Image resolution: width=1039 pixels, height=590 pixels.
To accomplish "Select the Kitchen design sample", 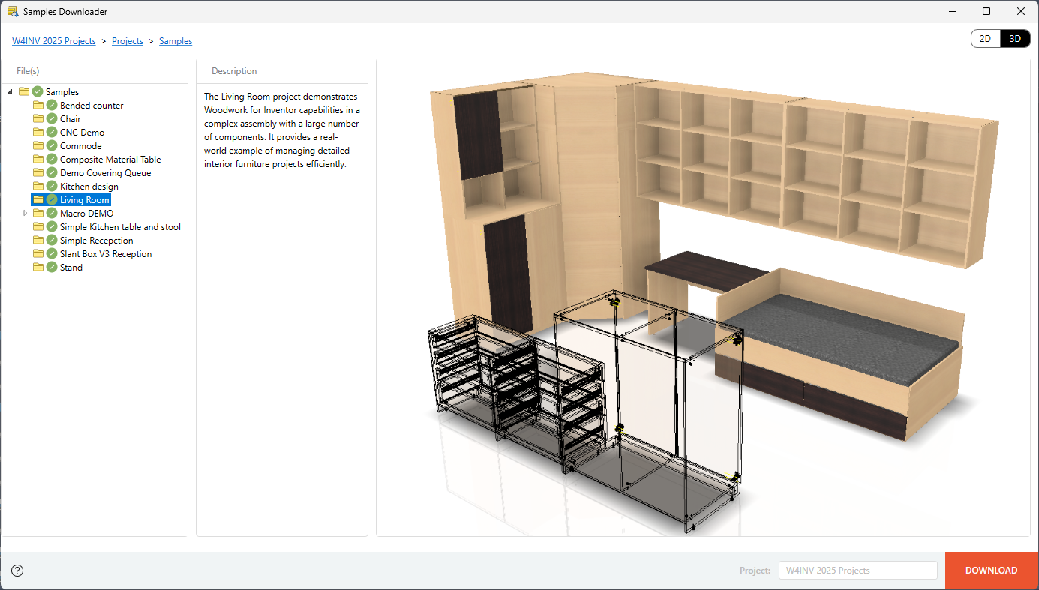I will [89, 187].
